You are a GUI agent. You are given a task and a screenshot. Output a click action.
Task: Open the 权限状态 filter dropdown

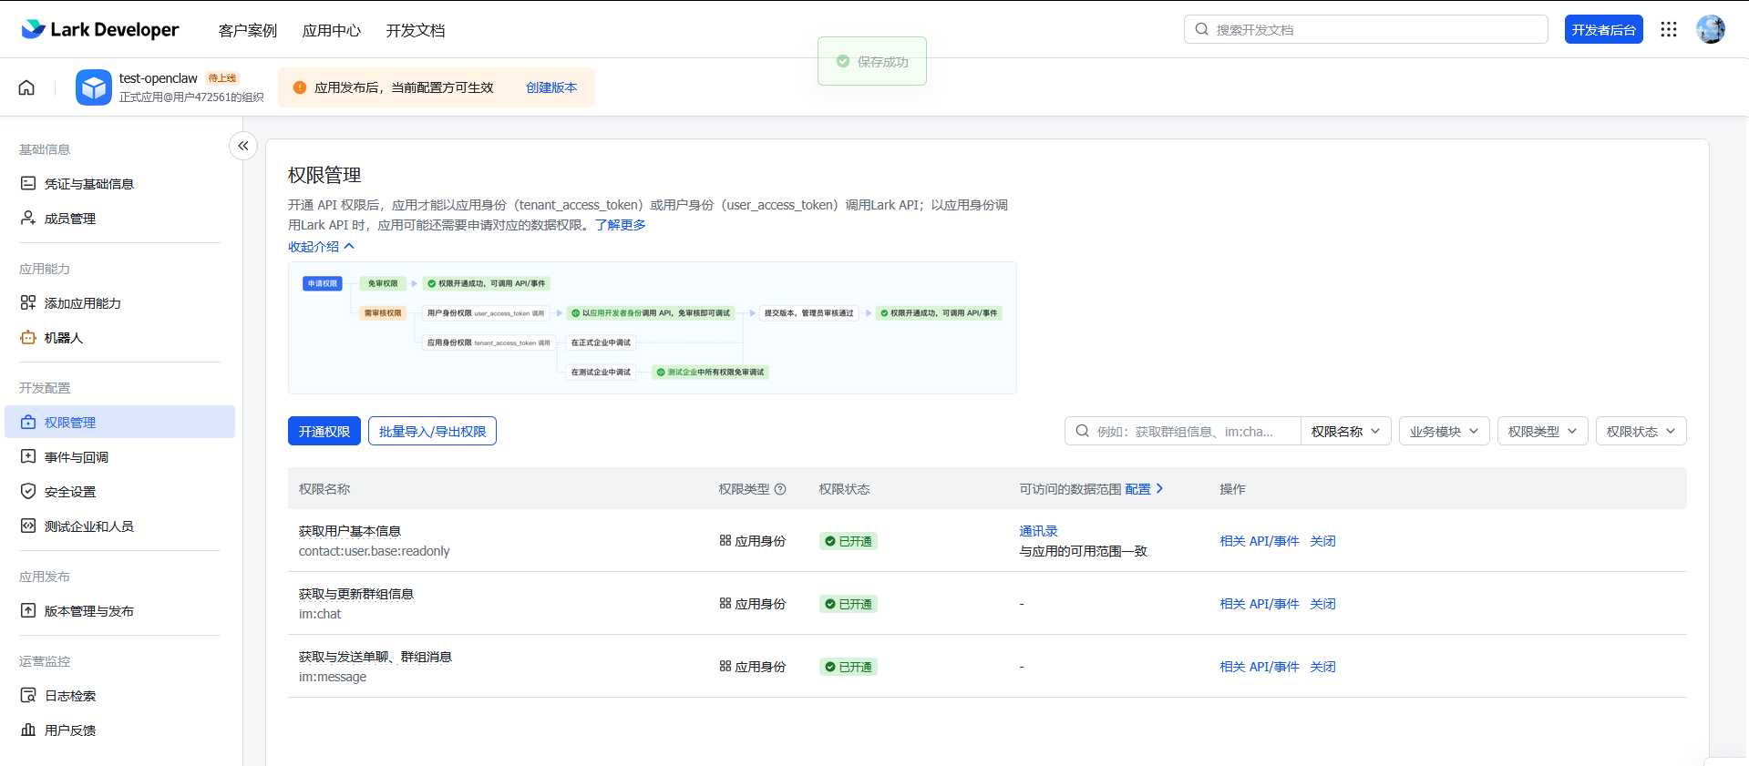pyautogui.click(x=1641, y=432)
